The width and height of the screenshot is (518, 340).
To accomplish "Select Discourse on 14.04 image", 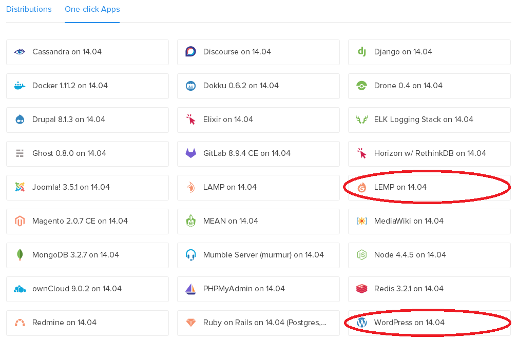I will pos(258,52).
